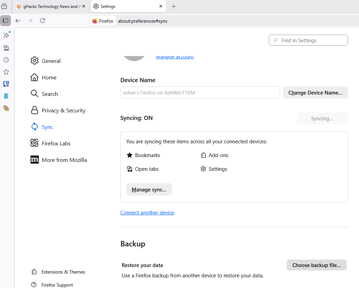Click the Firefox identity icon in address bar

pos(103,21)
